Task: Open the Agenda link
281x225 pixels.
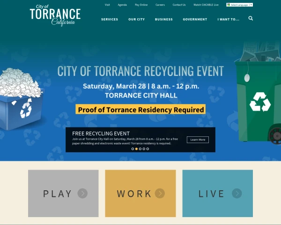Action: click(x=122, y=5)
